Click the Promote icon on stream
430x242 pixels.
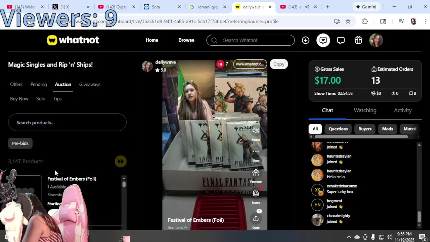(x=256, y=173)
